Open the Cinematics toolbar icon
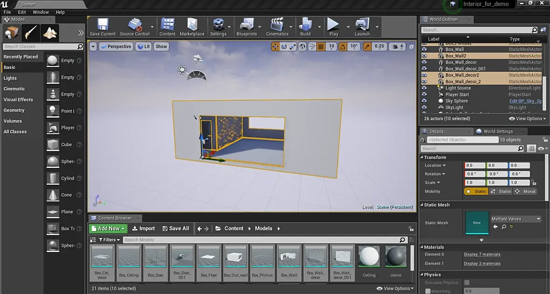The image size is (550, 294). (277, 27)
